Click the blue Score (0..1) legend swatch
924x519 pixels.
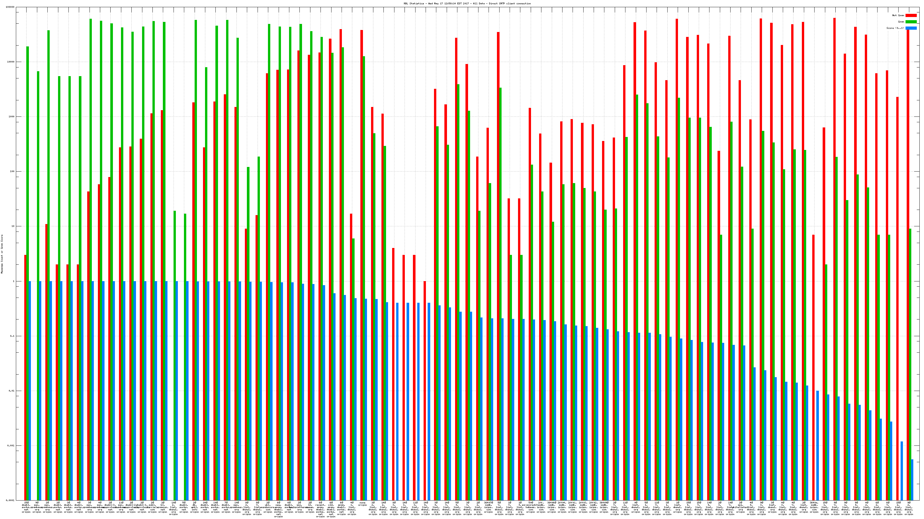click(911, 28)
